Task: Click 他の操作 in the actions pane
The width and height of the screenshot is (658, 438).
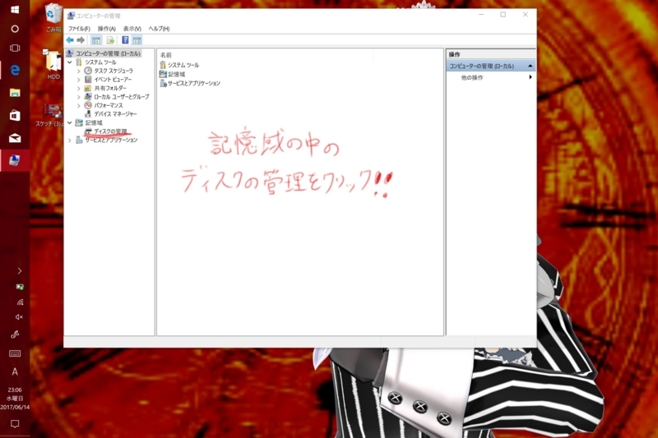Action: (x=471, y=77)
